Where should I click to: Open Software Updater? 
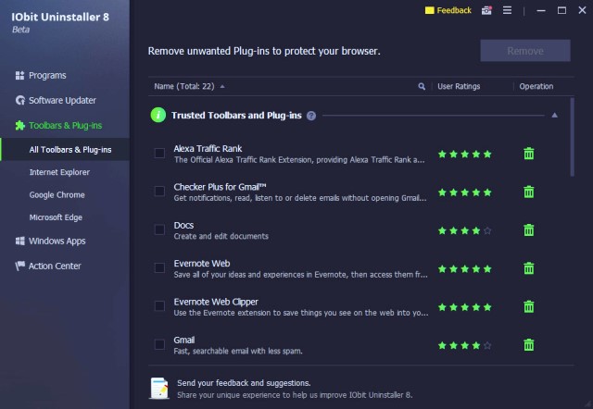[56, 101]
